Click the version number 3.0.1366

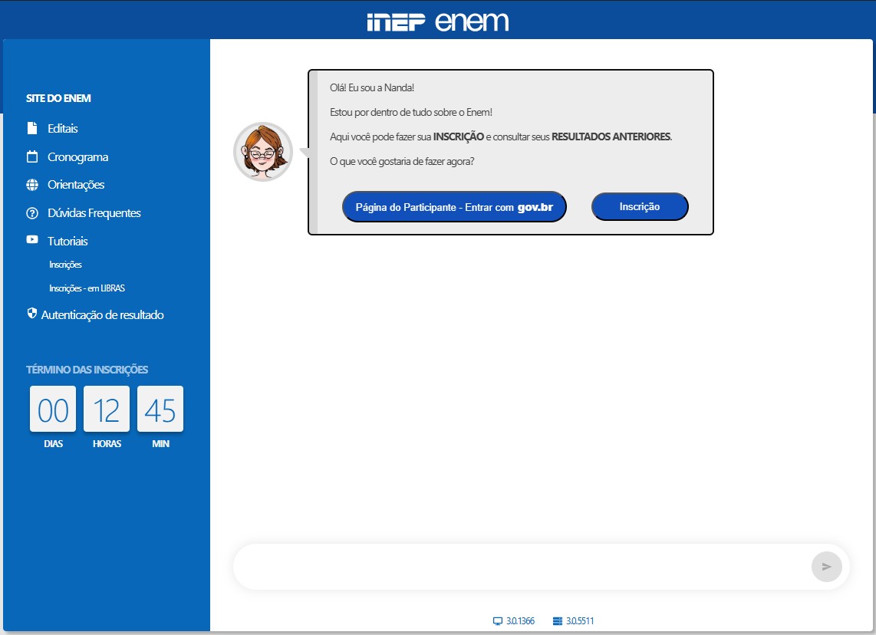pos(520,621)
